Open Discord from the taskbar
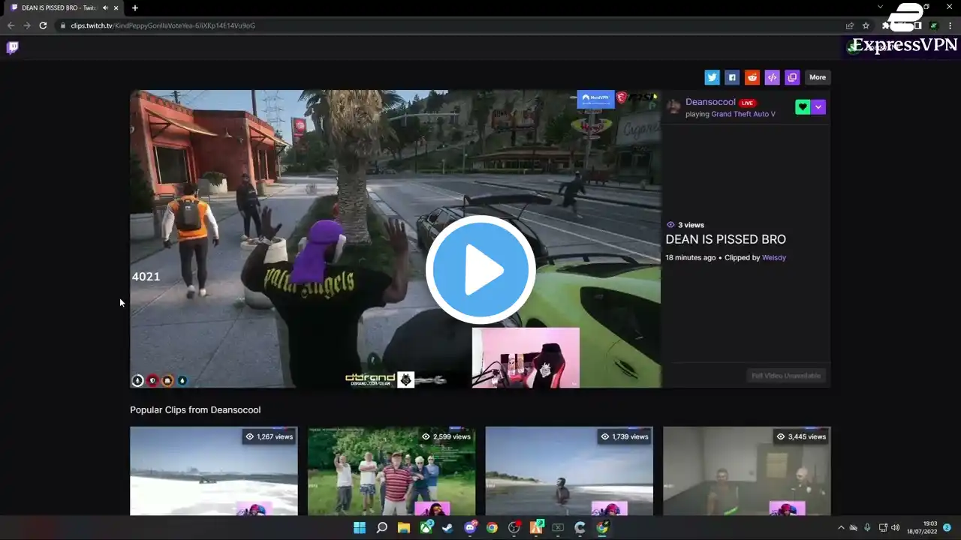Viewport: 961px width, 540px height. coord(470,528)
